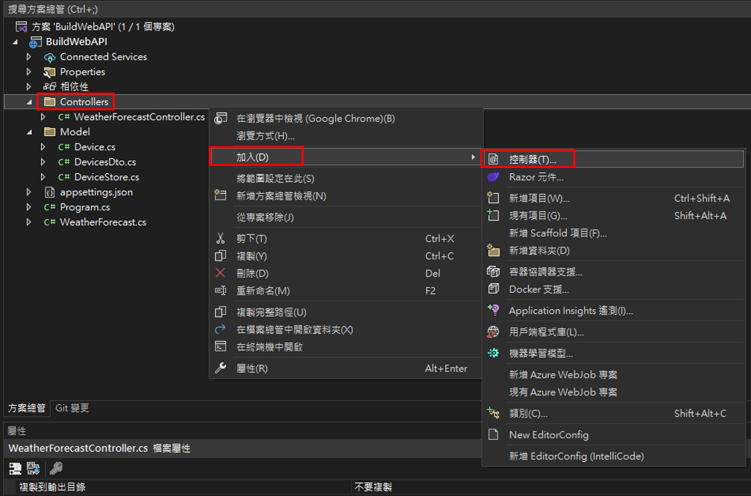Click the controller icon beside 控制器(T)
The image size is (751, 496).
[x=493, y=159]
